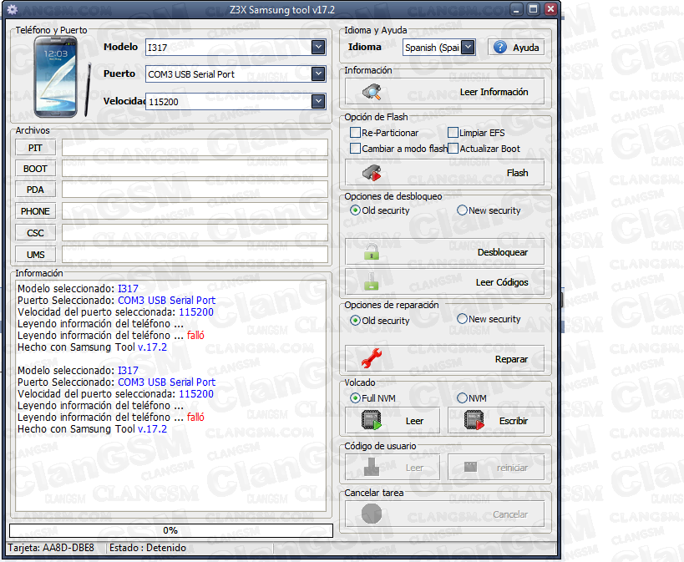Click the magnifier Leer Información icon

(x=372, y=92)
